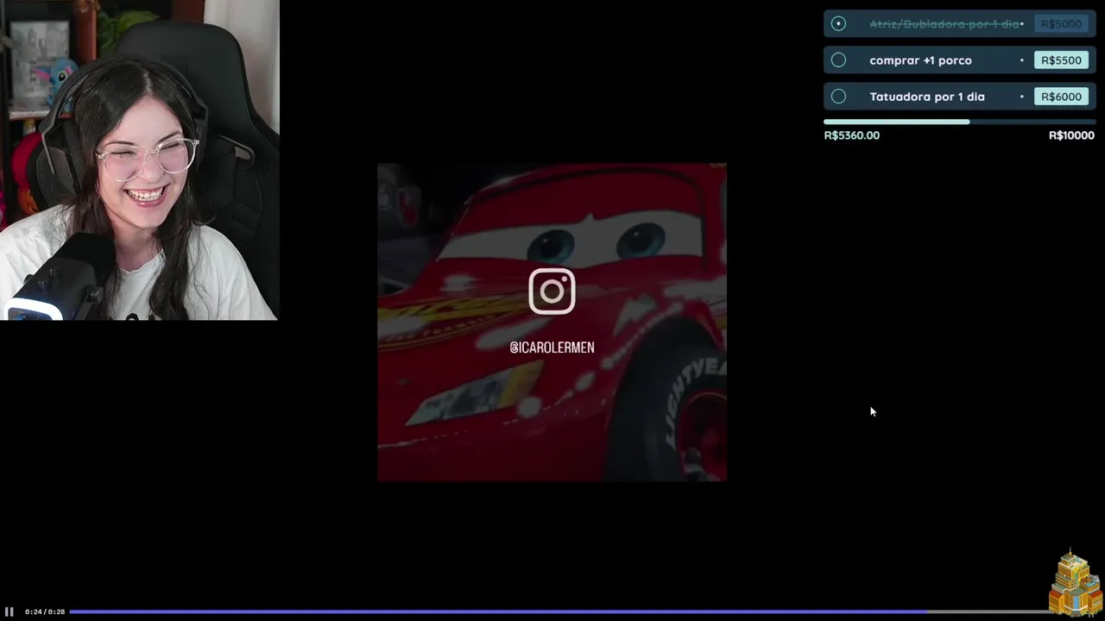Click the 0:24 / 0:28 timestamp
Viewport: 1105px width, 621px height.
tap(45, 612)
